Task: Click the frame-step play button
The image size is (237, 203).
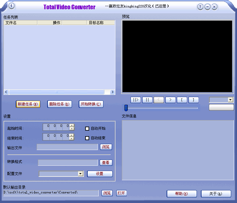Action: 135,100
